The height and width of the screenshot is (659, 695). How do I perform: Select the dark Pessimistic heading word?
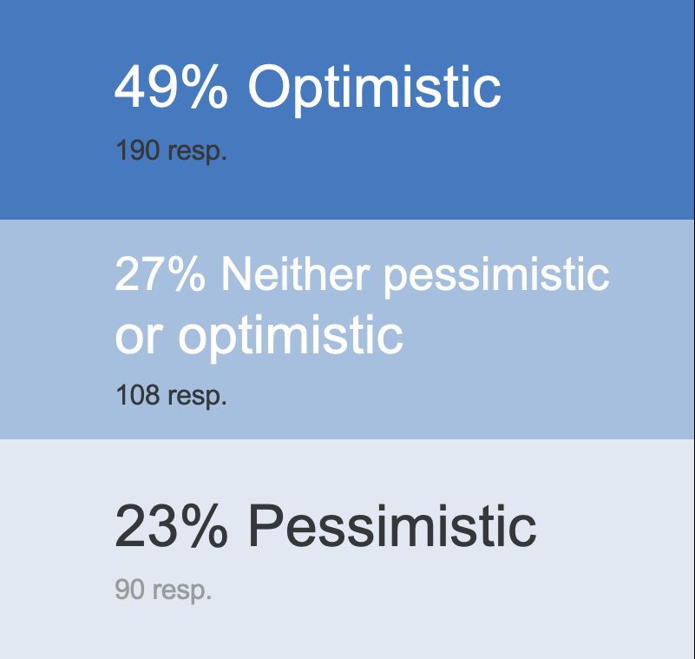pyautogui.click(x=392, y=526)
